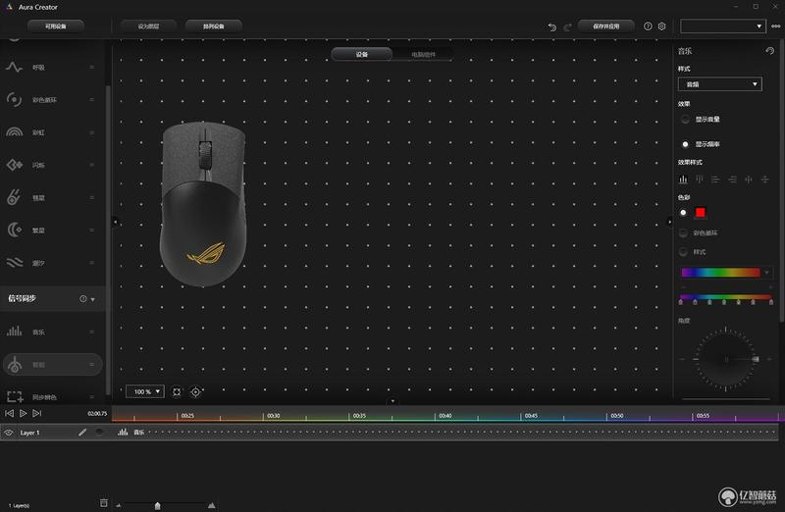Collapse the canvas with the bottom-center arrow

[x=392, y=400]
